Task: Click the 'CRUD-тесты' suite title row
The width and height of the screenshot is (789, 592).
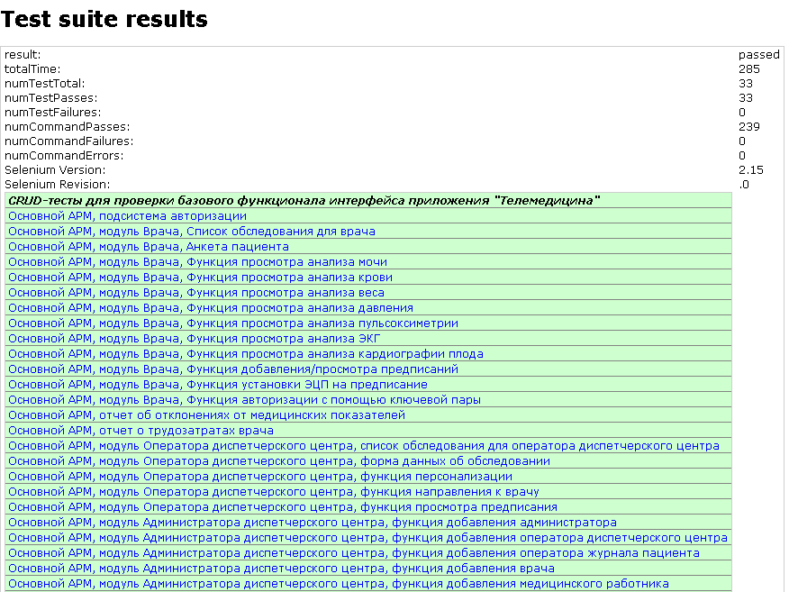Action: pyautogui.click(x=368, y=200)
